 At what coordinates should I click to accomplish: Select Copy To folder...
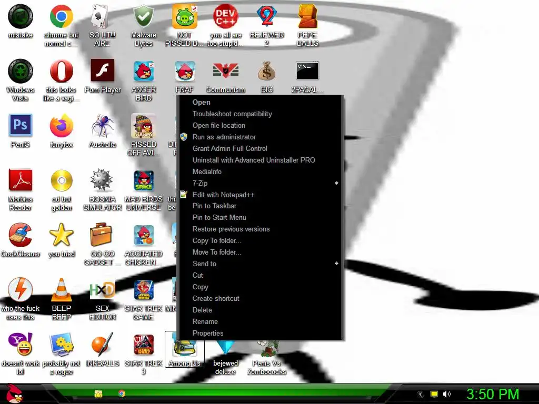click(x=260, y=240)
